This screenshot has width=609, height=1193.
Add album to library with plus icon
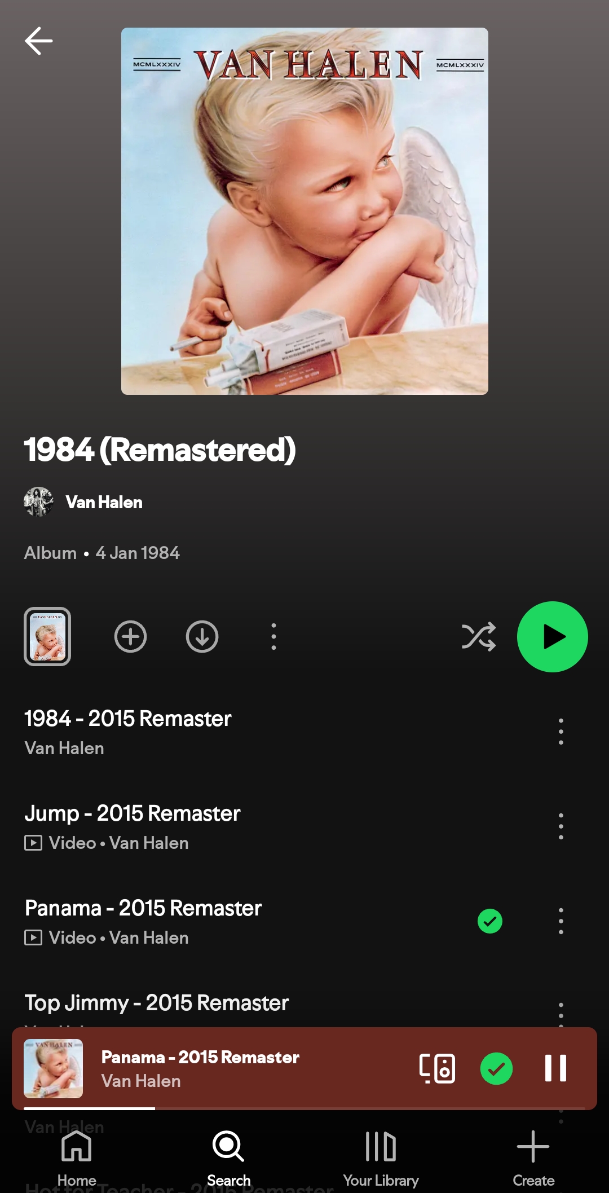[x=130, y=637]
